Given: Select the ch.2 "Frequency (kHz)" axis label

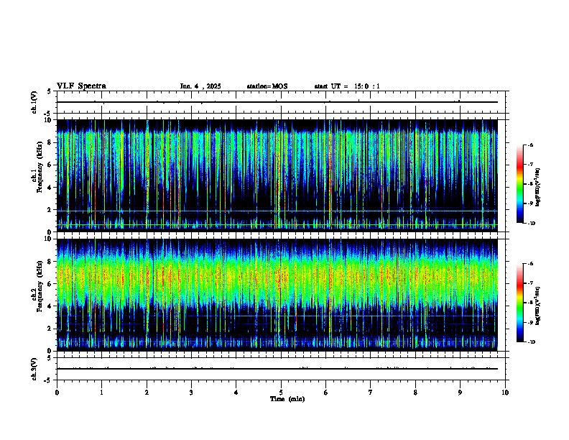Looking at the screenshot, I should [x=40, y=286].
